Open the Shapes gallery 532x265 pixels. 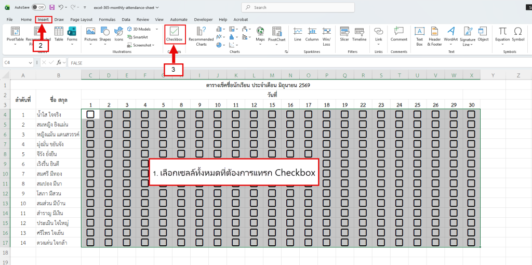pyautogui.click(x=105, y=36)
